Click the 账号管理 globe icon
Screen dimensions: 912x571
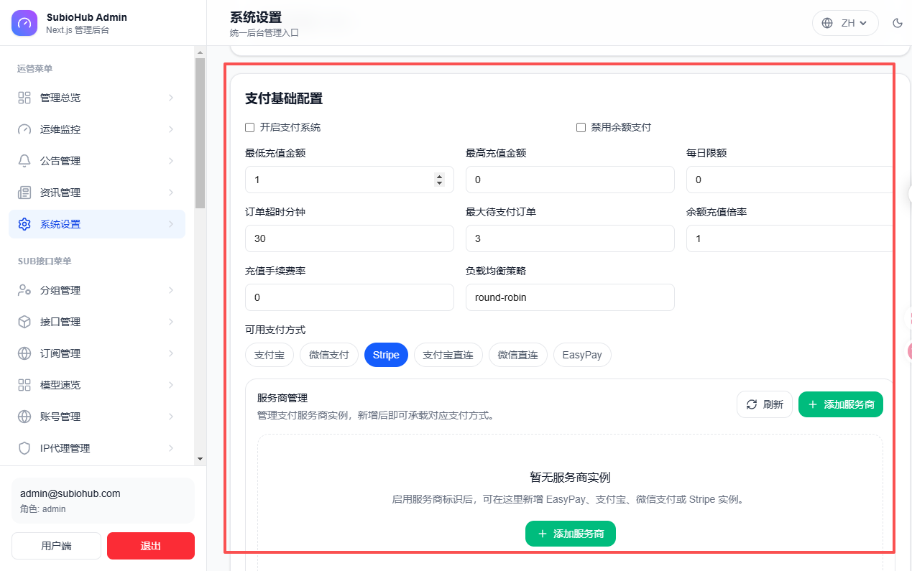[x=24, y=417]
